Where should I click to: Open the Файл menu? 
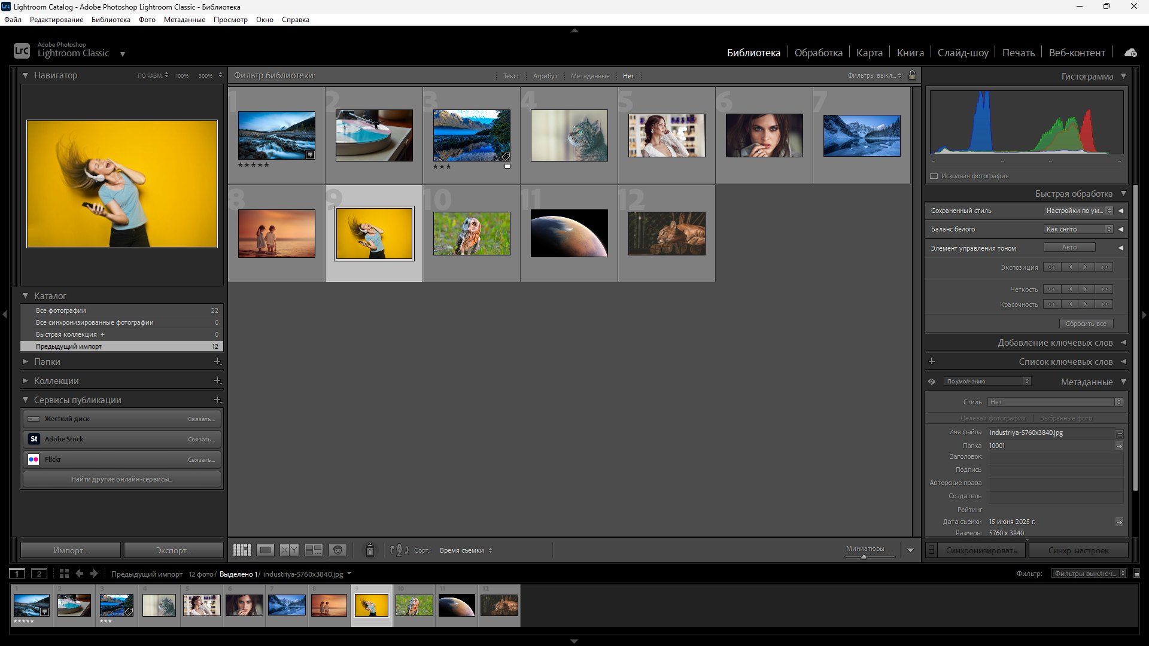pyautogui.click(x=13, y=20)
